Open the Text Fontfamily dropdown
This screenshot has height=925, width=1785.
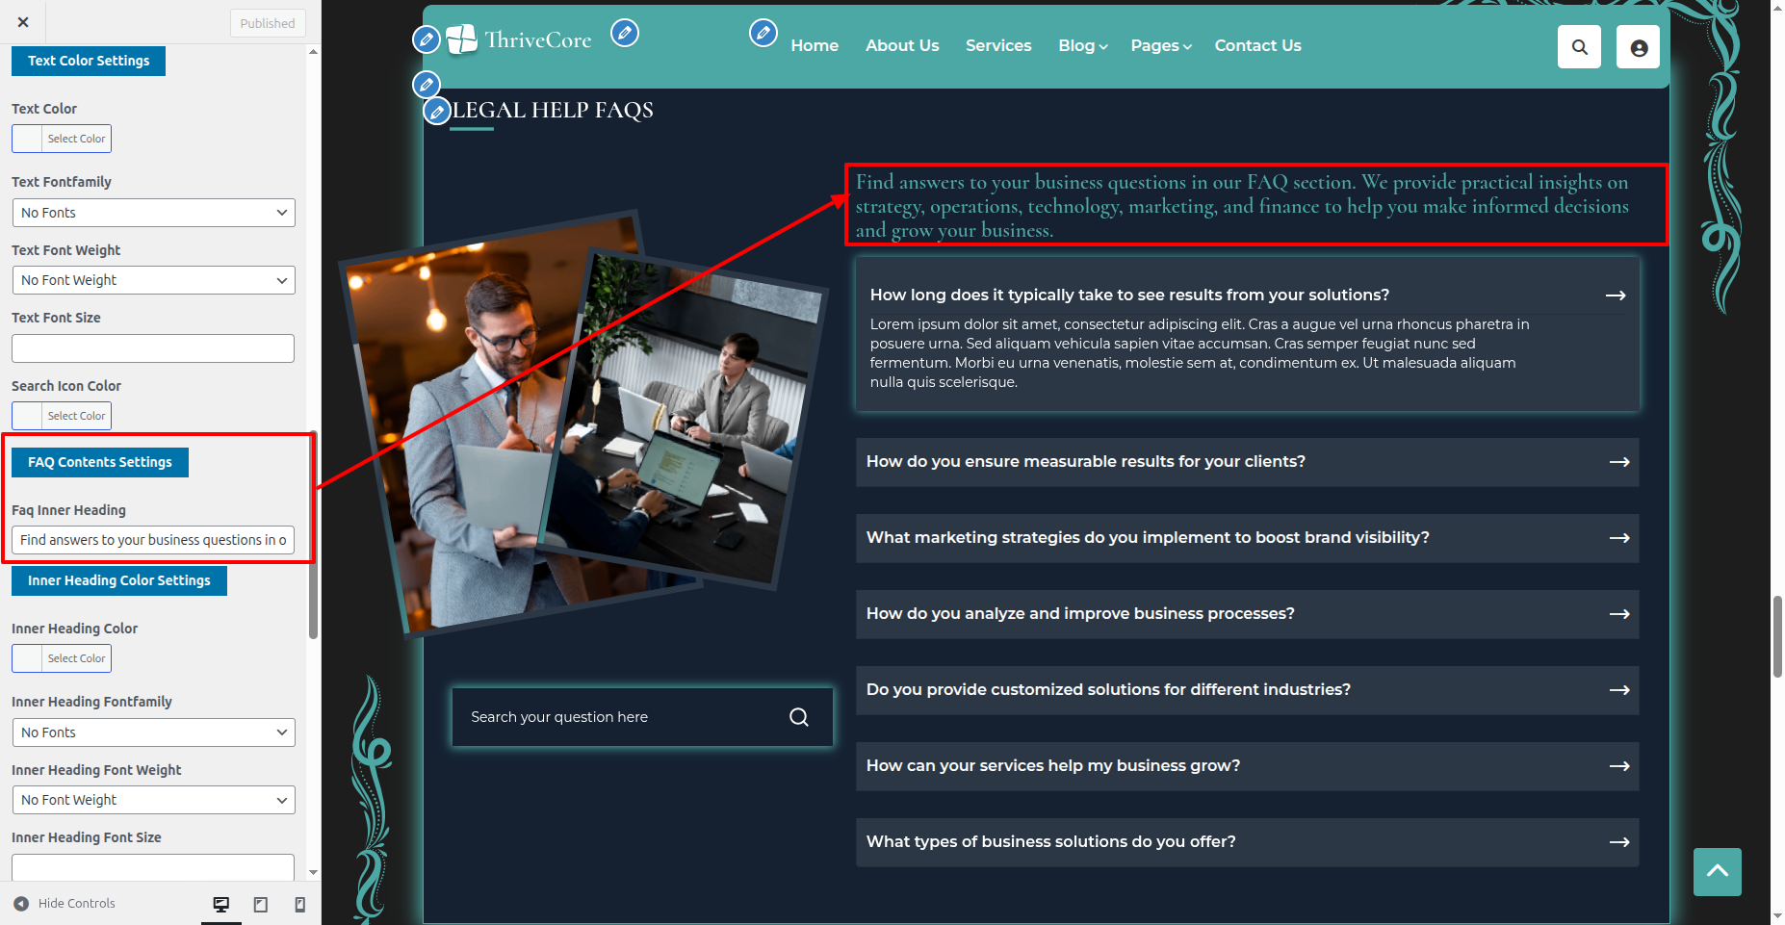pos(153,213)
